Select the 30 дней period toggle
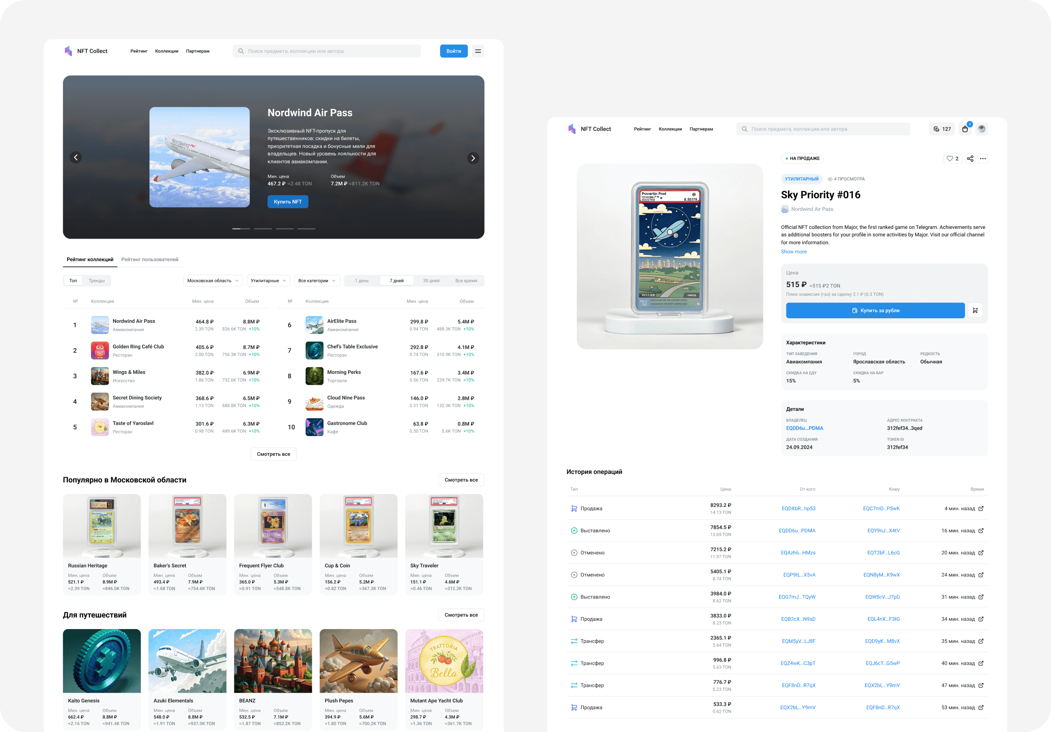This screenshot has height=732, width=1051. pos(431,281)
